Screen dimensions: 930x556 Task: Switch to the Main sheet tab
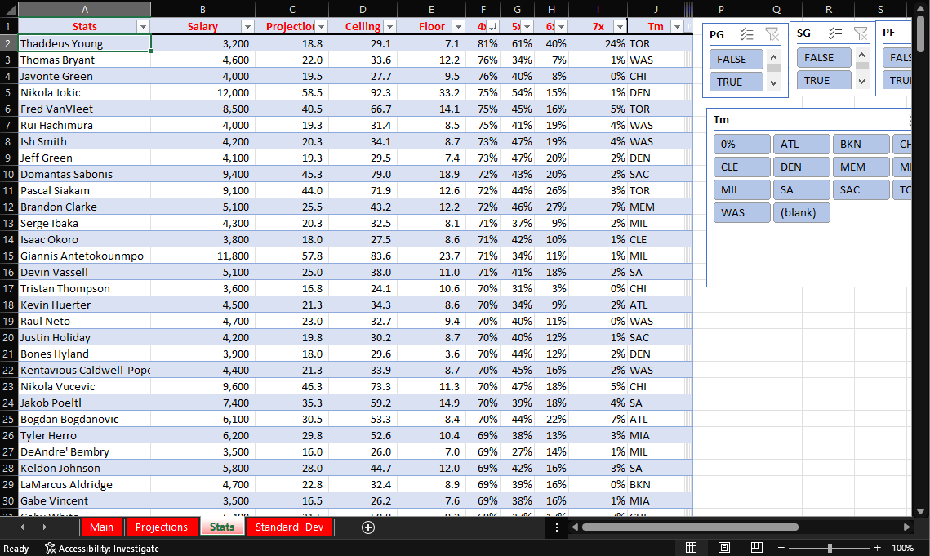(101, 527)
